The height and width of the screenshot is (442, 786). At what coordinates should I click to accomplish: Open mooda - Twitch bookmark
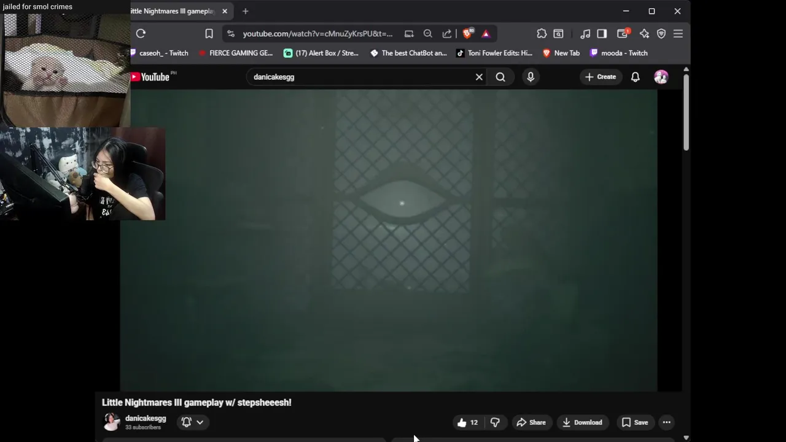(x=618, y=53)
